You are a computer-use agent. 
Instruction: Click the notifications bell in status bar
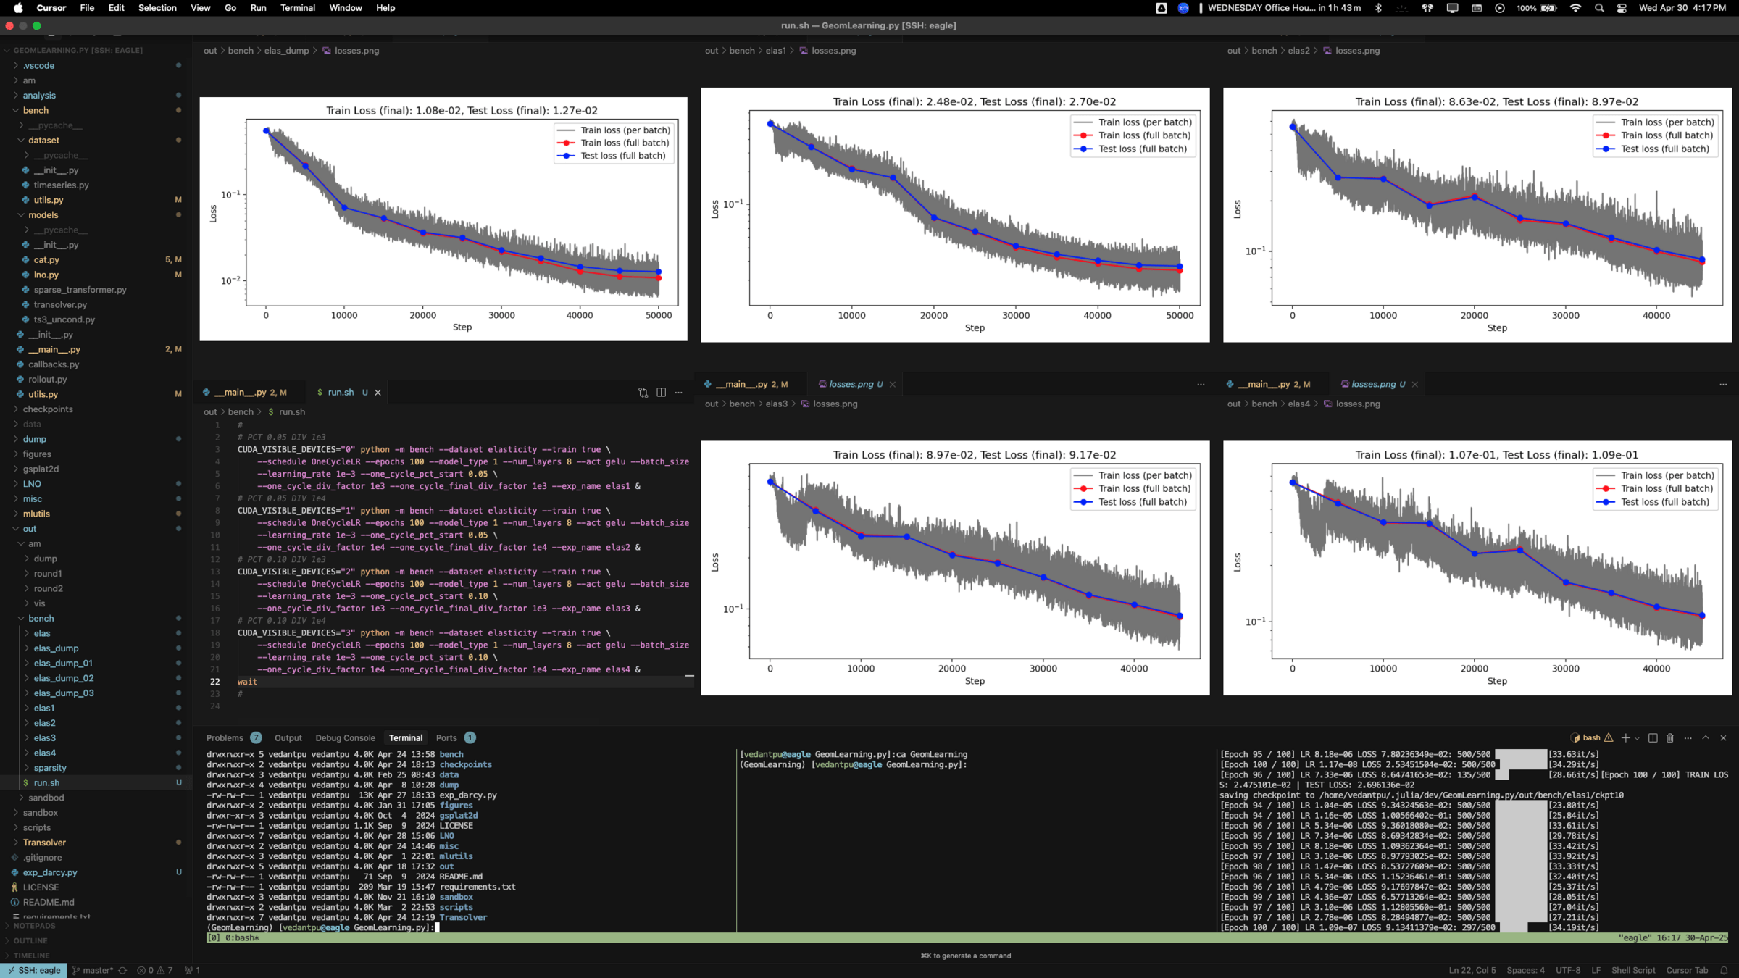1724,970
